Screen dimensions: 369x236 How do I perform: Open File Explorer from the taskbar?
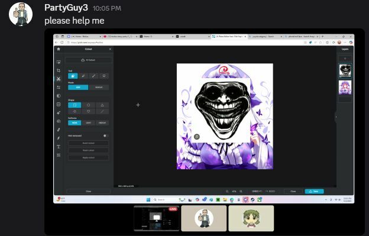[225, 199]
